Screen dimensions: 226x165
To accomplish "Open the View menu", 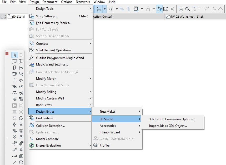I will tap(22, 2).
